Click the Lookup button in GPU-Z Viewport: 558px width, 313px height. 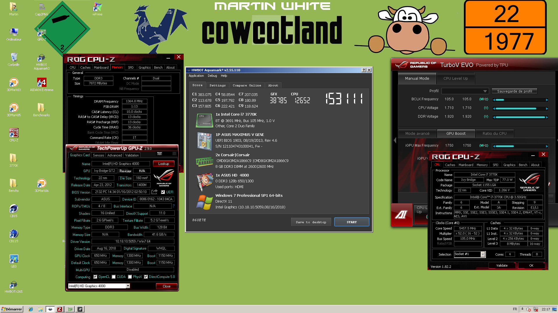[164, 164]
